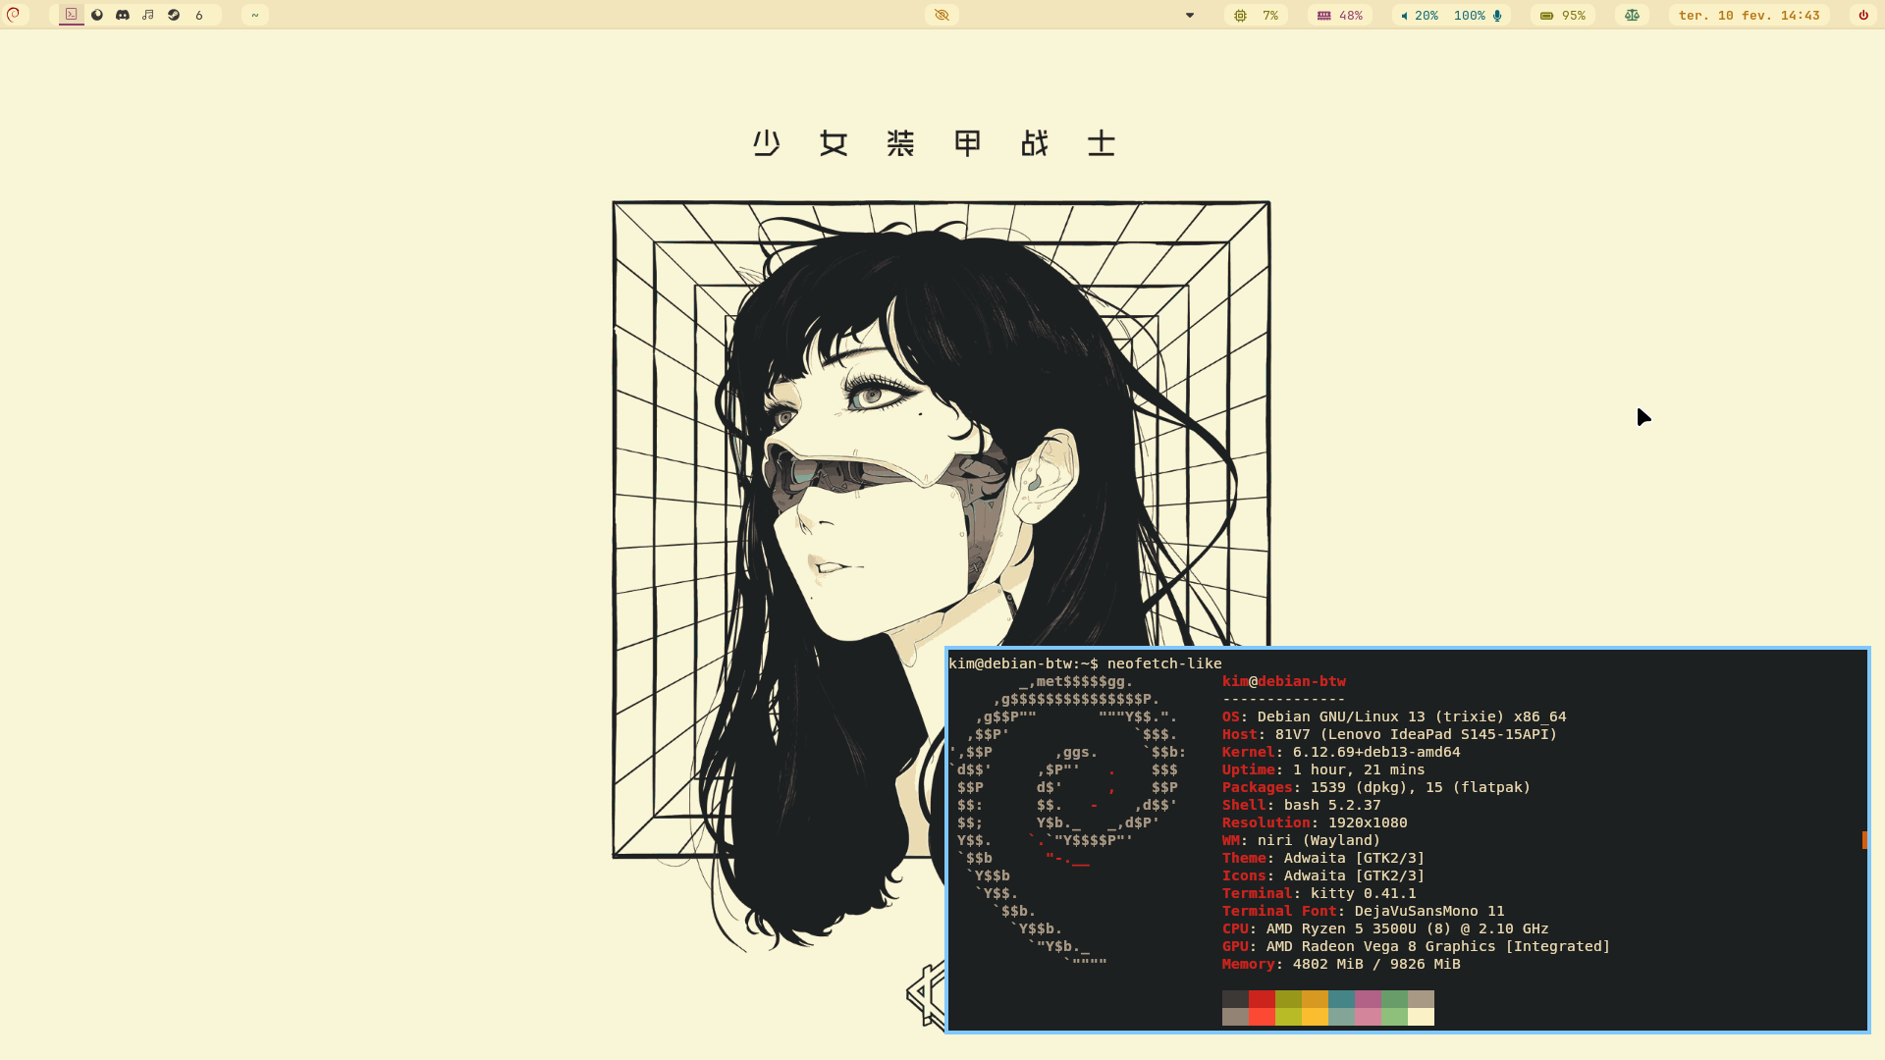1885x1060 pixels.
Task: Click the RAM usage 48% indicator
Action: [1340, 15]
